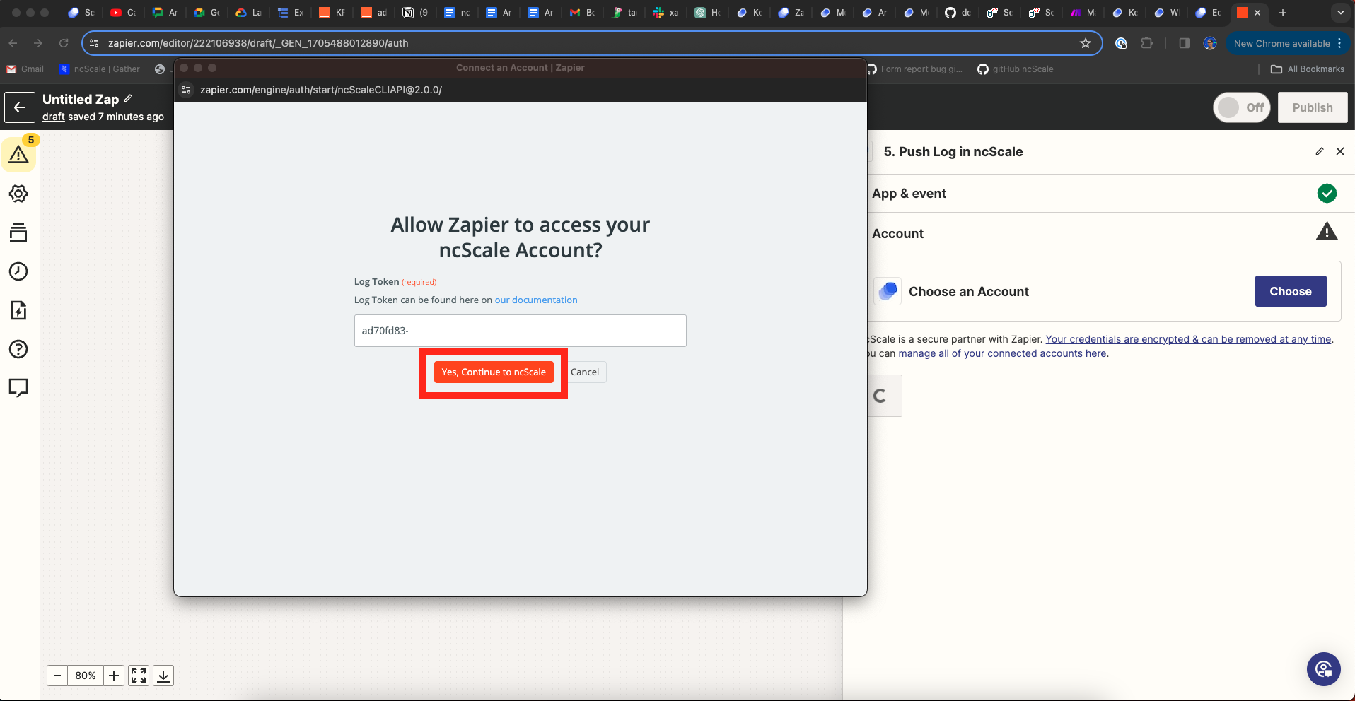The width and height of the screenshot is (1355, 701).
Task: Open the Chrome profile avatar
Action: tap(1210, 43)
